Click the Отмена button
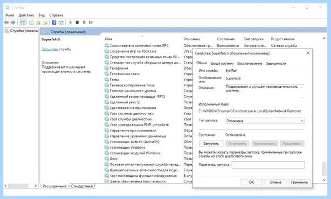 (275, 182)
